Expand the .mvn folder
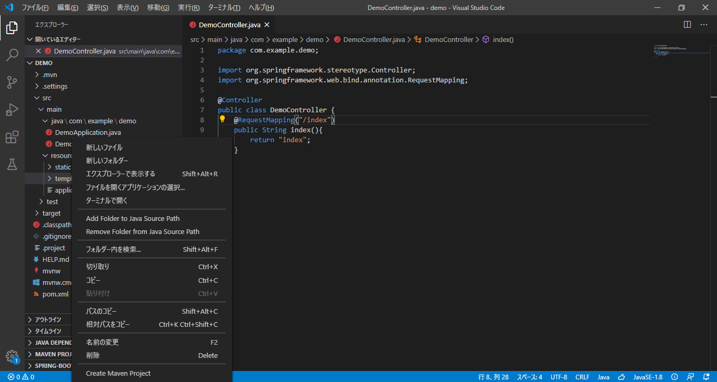Image resolution: width=717 pixels, height=382 pixels. (50, 75)
